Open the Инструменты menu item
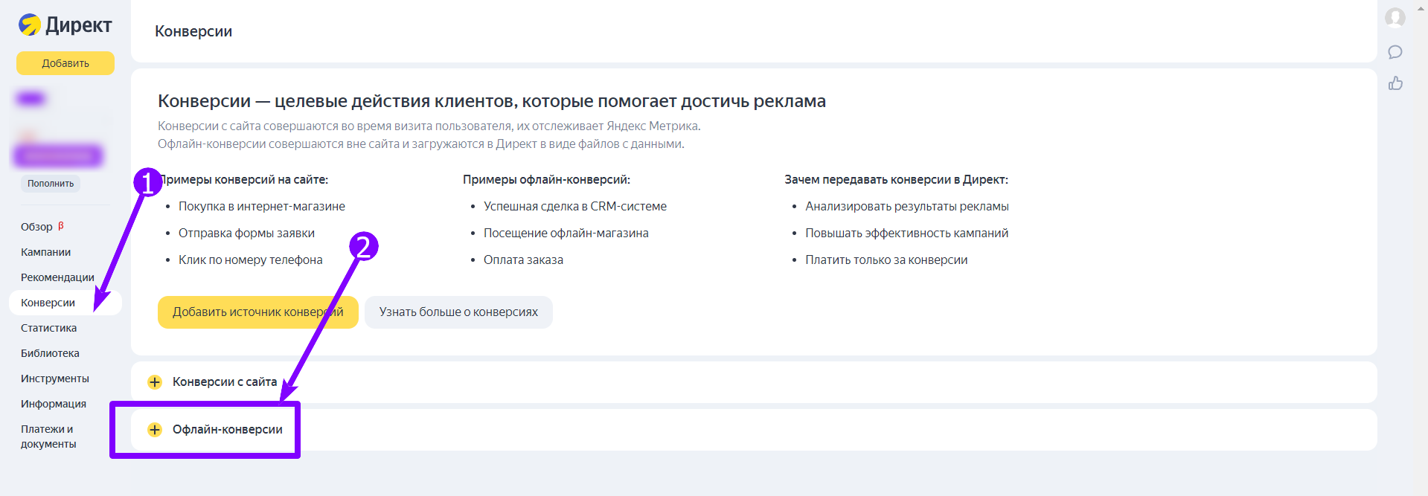1428x496 pixels. (x=55, y=379)
